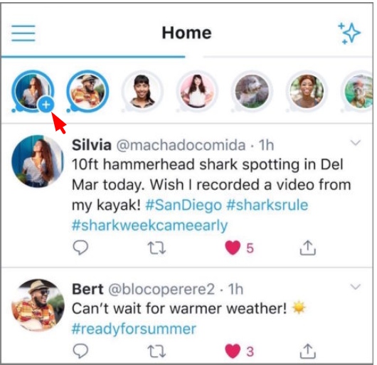The width and height of the screenshot is (377, 365).
Task: Switch to the second inactive timeline tab
Action: (287, 57)
